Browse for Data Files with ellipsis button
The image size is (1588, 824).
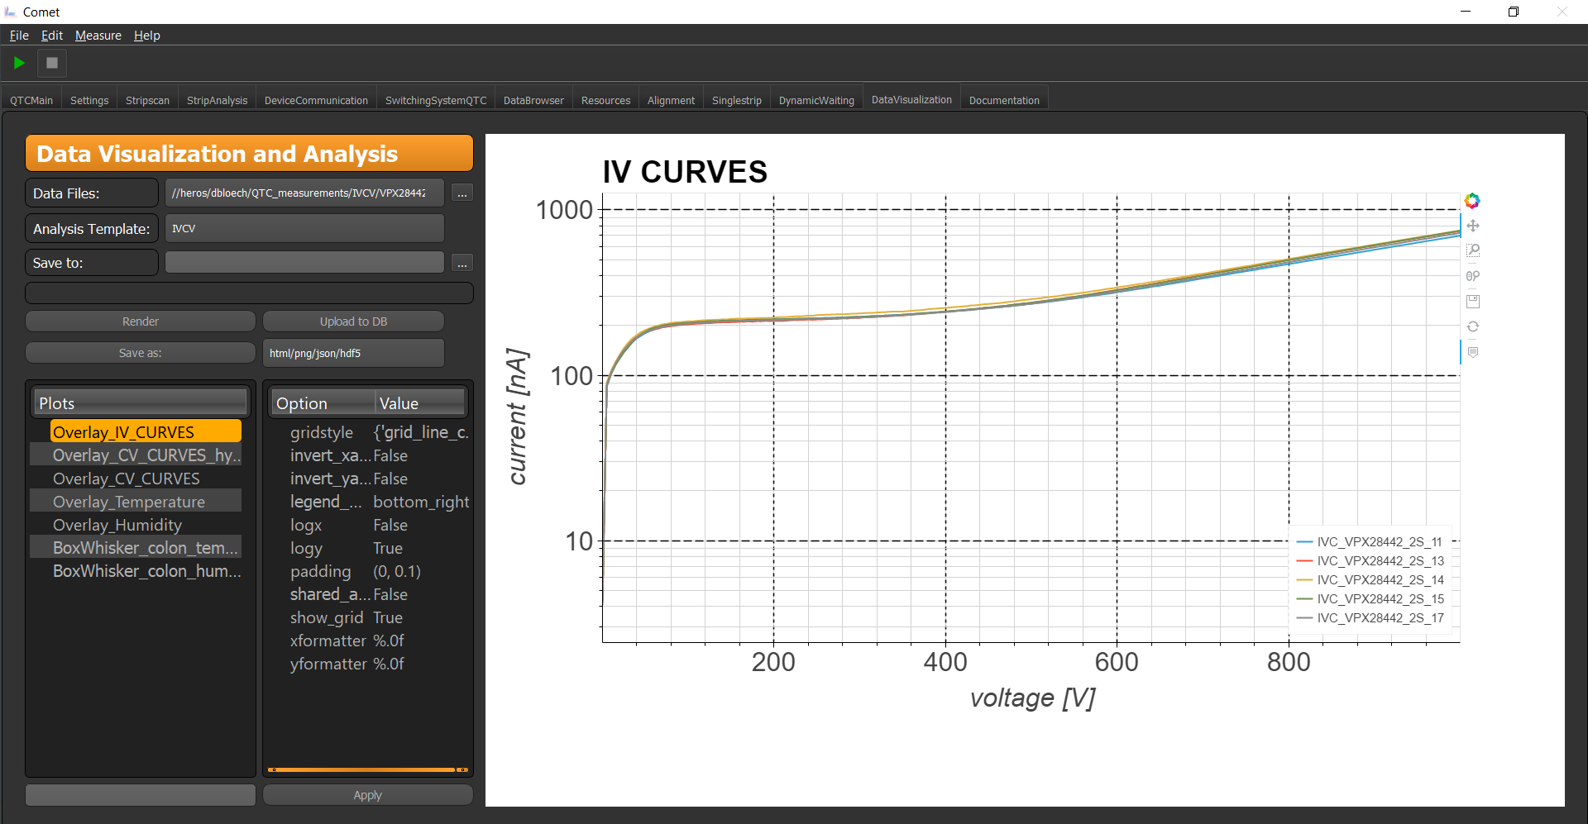462,193
